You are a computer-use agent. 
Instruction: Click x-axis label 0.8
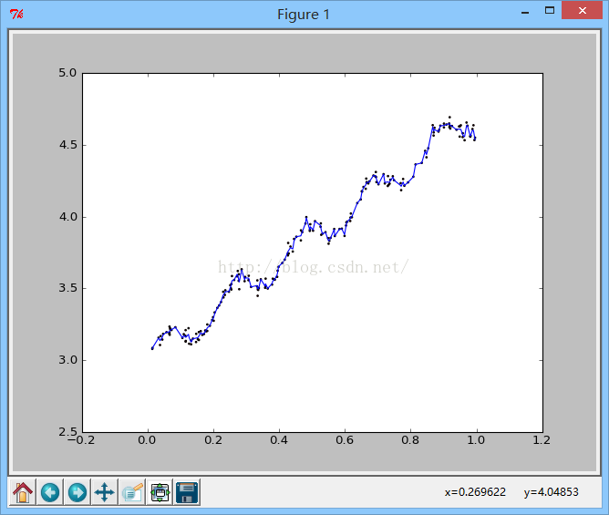(x=410, y=440)
